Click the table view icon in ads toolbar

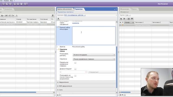click(132, 19)
